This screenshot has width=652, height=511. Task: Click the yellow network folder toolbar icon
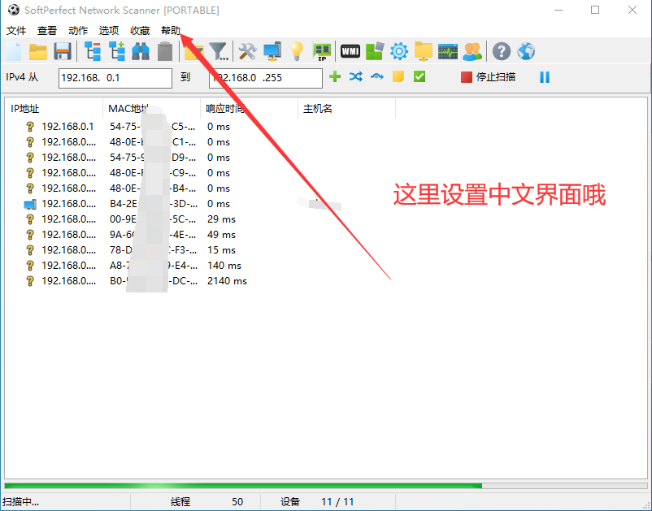coord(424,51)
